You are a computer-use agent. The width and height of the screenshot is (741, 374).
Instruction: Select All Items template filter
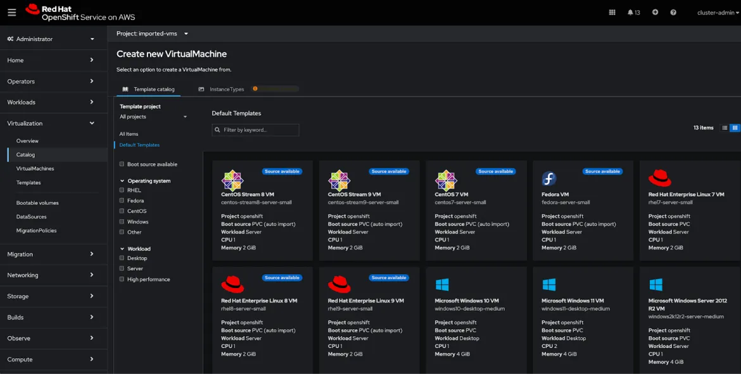click(129, 134)
